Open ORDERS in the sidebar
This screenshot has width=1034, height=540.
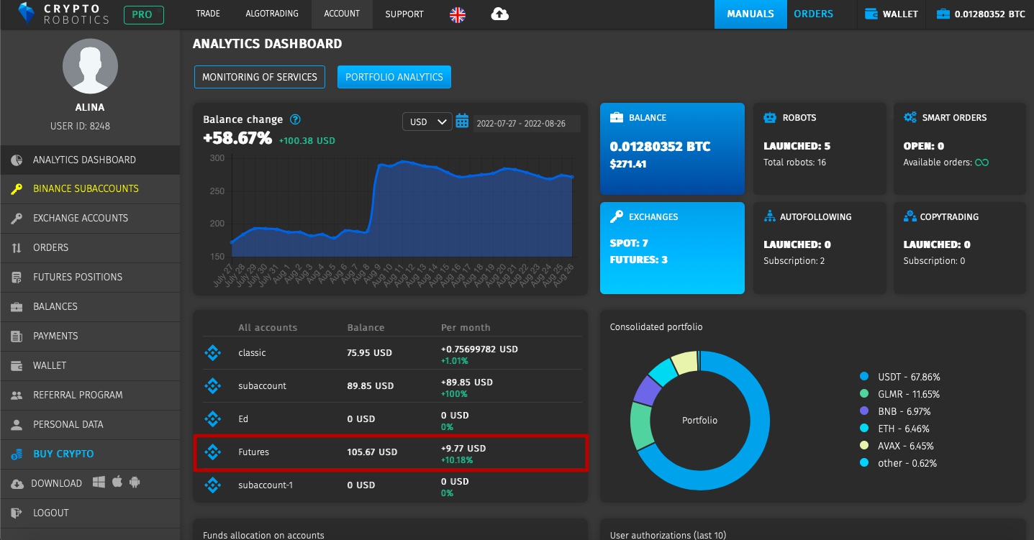pos(90,247)
